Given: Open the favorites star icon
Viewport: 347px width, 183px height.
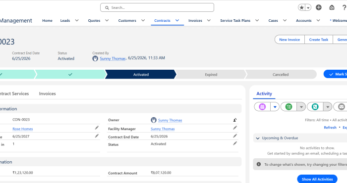Looking at the screenshot, I should [x=301, y=7].
